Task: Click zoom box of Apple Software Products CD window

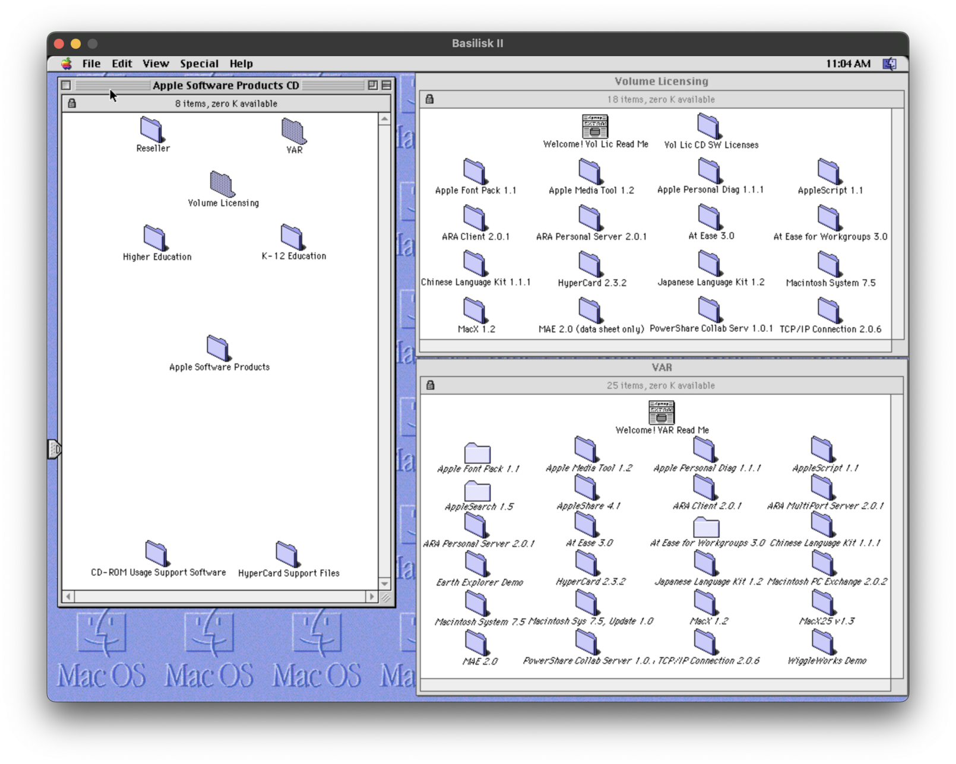Action: point(372,85)
